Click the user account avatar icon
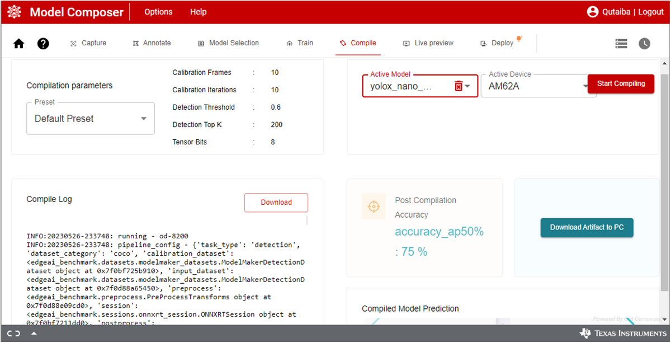671x343 pixels. click(x=593, y=12)
